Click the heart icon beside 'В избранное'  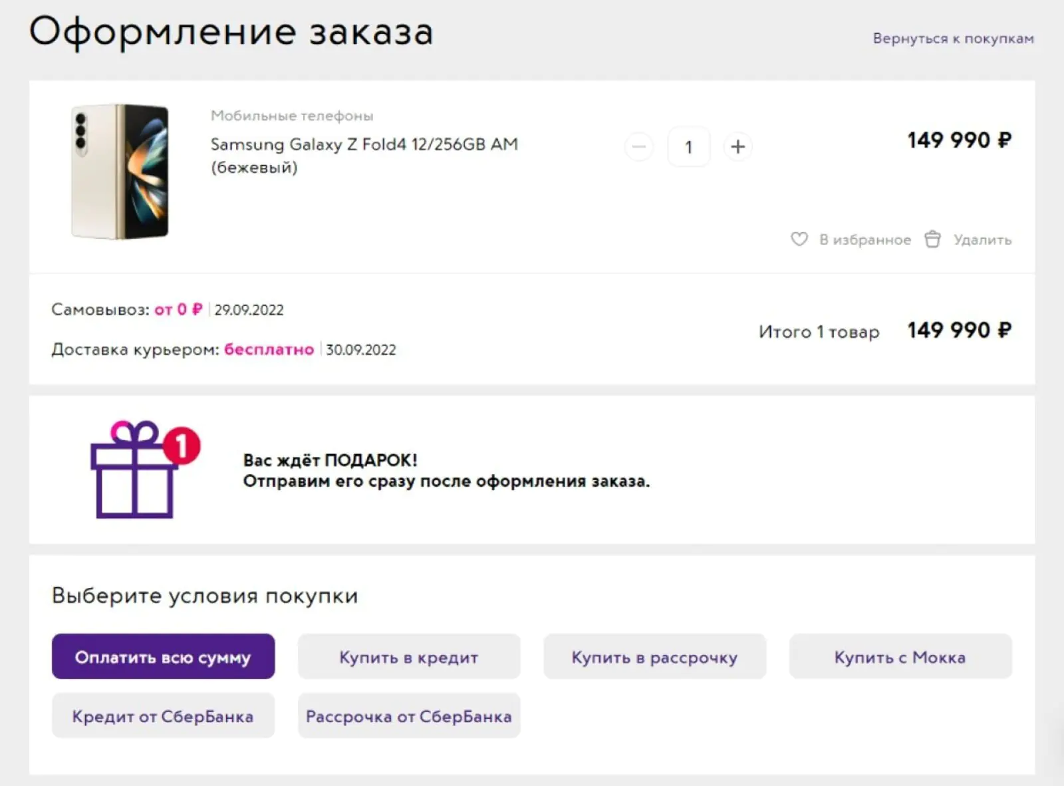pos(799,239)
